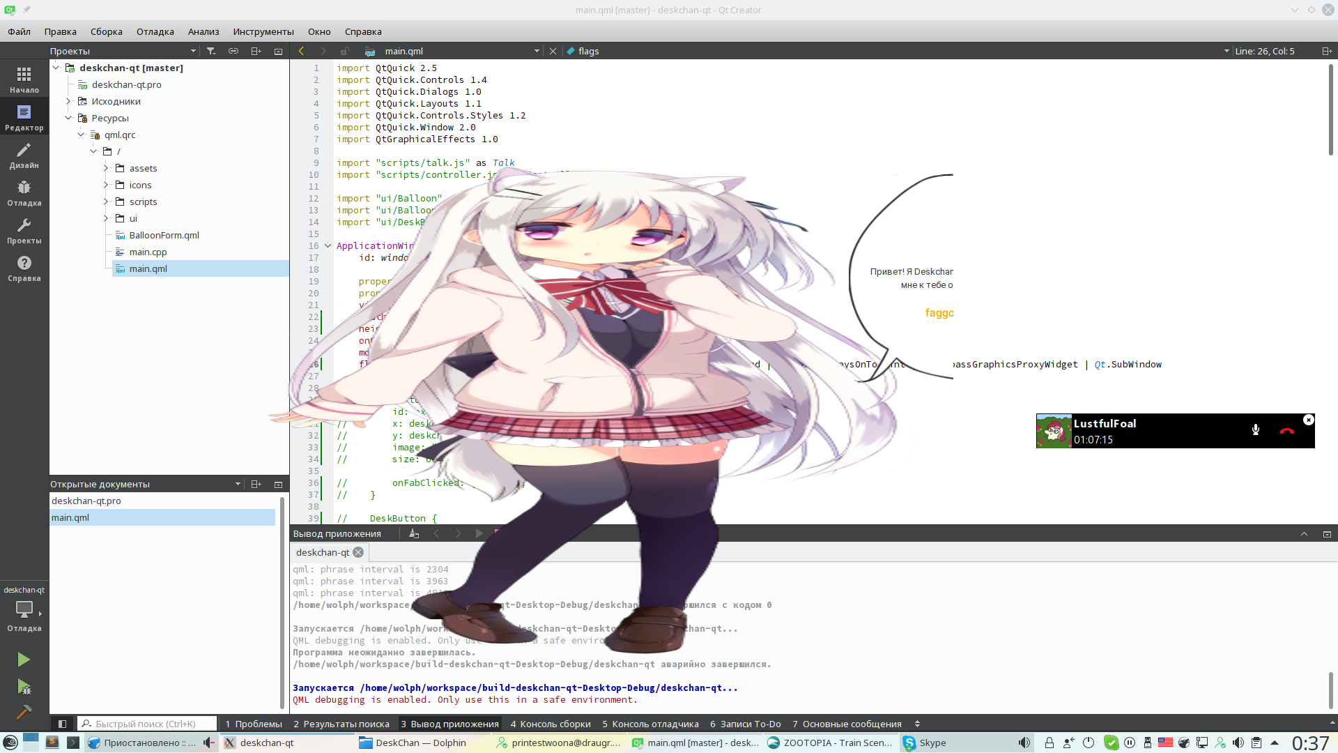Switch to Отладка mode in sidebar
This screenshot has height=753, width=1338.
pyautogui.click(x=24, y=192)
